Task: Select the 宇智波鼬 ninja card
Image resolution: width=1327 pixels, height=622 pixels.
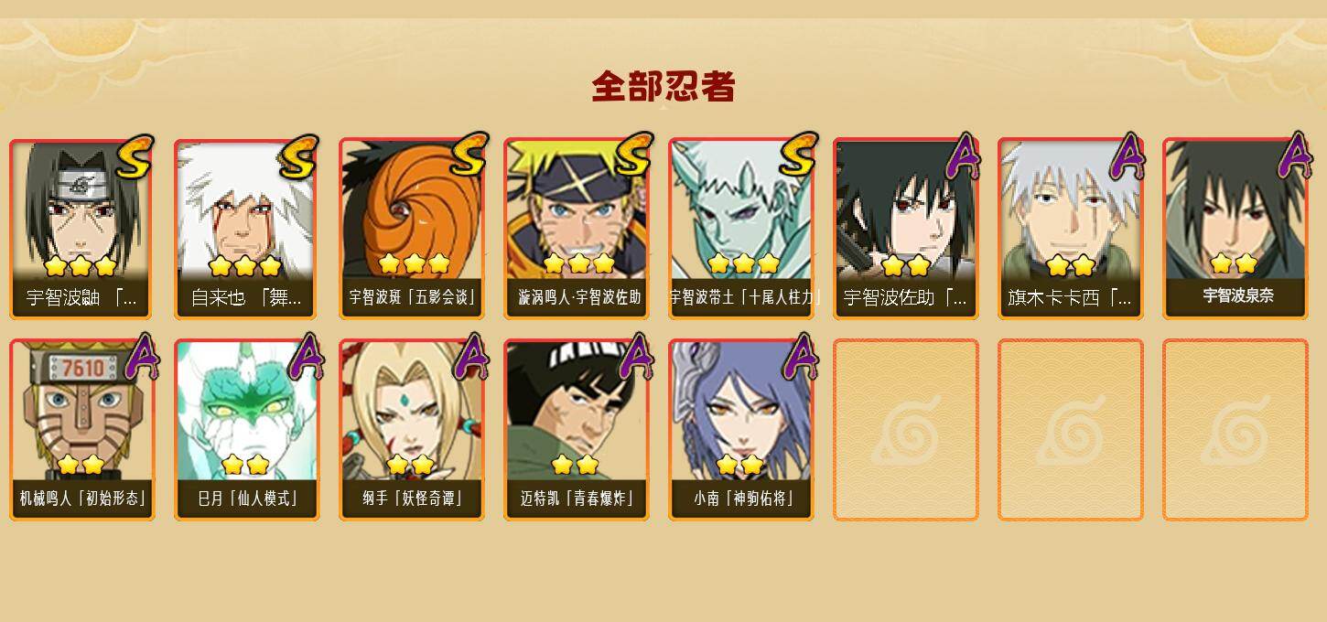Action: click(x=81, y=229)
